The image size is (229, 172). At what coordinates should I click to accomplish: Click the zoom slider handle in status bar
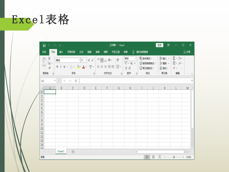coord(174,157)
